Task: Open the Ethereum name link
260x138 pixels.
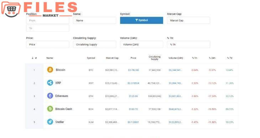Action: point(62,96)
